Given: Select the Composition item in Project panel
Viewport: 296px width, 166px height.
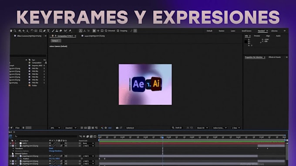Looking at the screenshot, I should tap(37, 62).
